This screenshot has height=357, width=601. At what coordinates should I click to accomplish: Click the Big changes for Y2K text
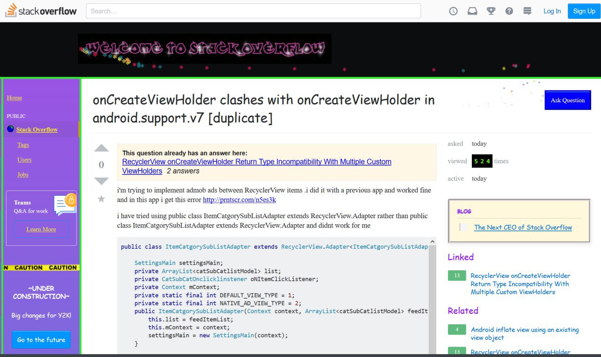click(41, 316)
